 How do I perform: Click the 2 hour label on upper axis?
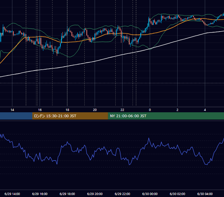177,110
